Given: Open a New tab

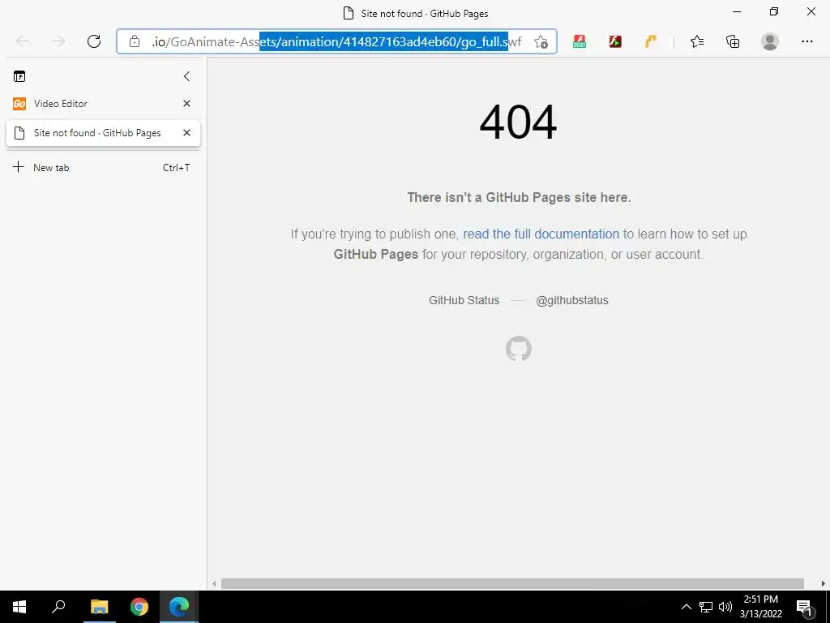Looking at the screenshot, I should coord(103,167).
